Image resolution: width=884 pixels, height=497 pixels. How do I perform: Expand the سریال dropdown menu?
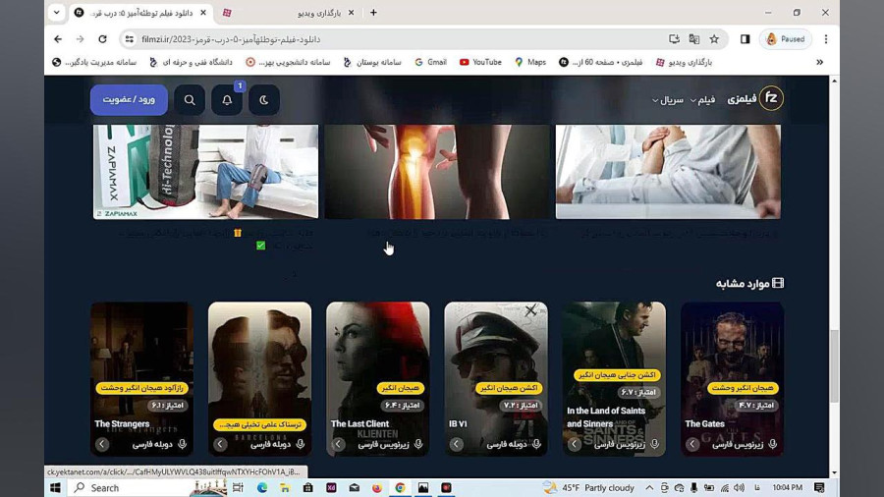668,100
